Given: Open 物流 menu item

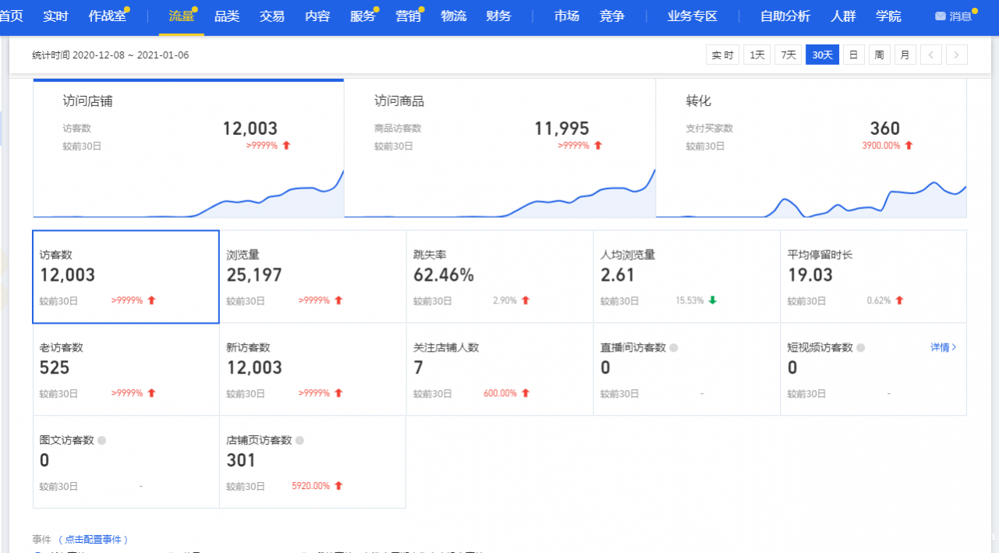Looking at the screenshot, I should pos(453,16).
